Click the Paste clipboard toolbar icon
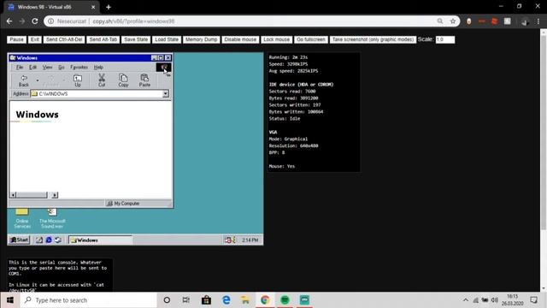547x308 pixels. 144,80
